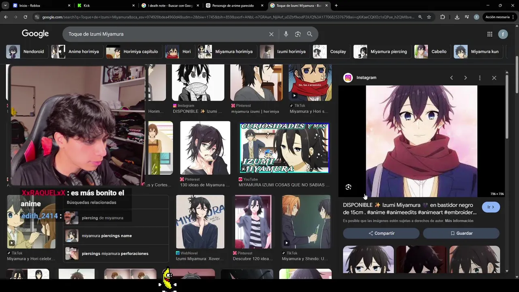519x292 pixels.
Task: Select the Cosplay filter chip
Action: pos(331,52)
